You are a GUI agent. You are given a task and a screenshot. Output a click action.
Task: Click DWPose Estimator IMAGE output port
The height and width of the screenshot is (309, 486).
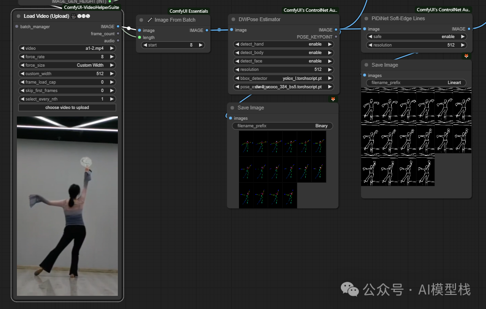[x=336, y=30]
